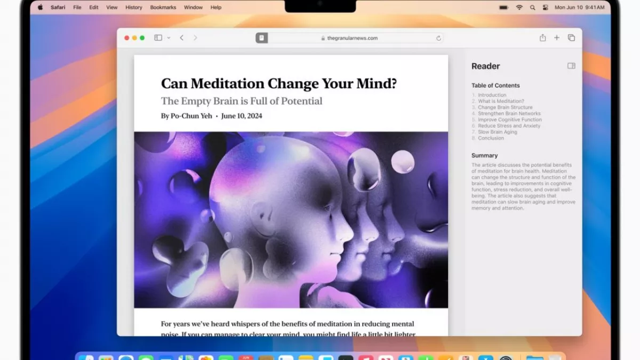Show the tab overview
Screen dimensions: 640x360
tap(571, 38)
